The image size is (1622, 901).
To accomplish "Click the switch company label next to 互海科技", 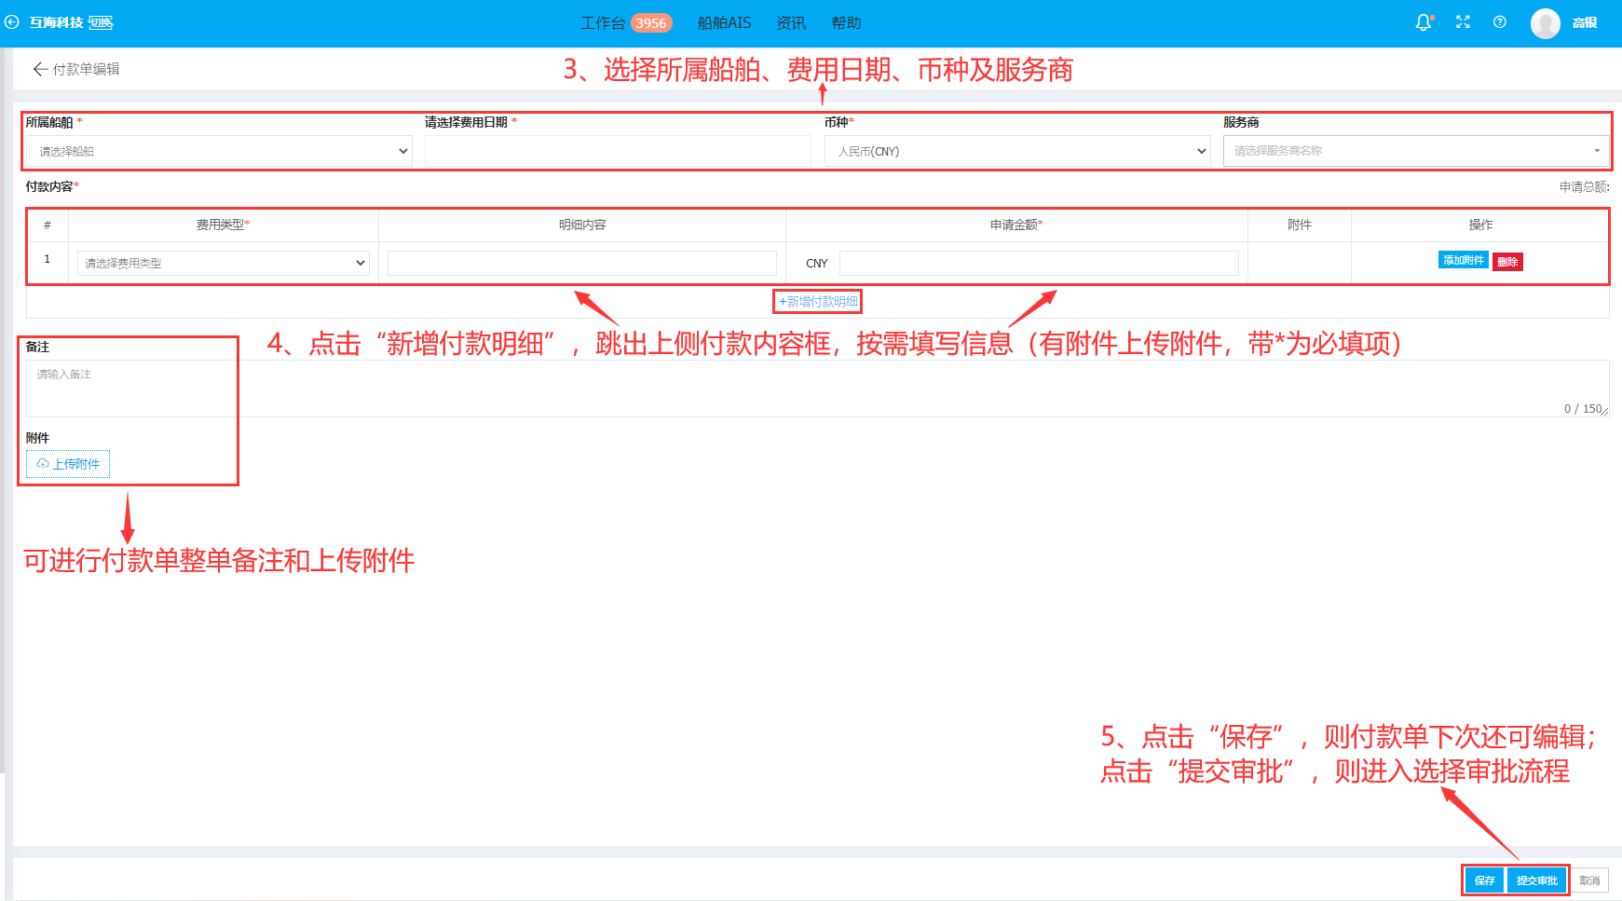I will [x=101, y=22].
